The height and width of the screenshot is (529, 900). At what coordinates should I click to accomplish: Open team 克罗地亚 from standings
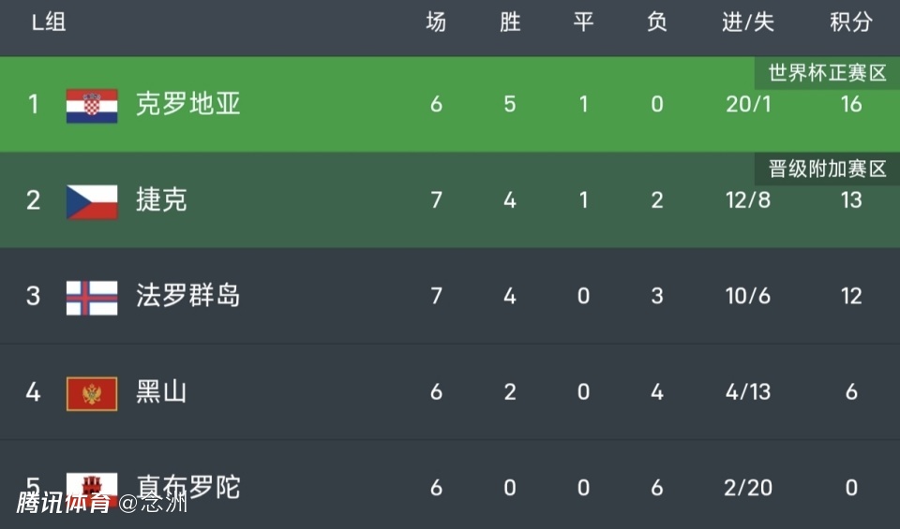point(187,104)
